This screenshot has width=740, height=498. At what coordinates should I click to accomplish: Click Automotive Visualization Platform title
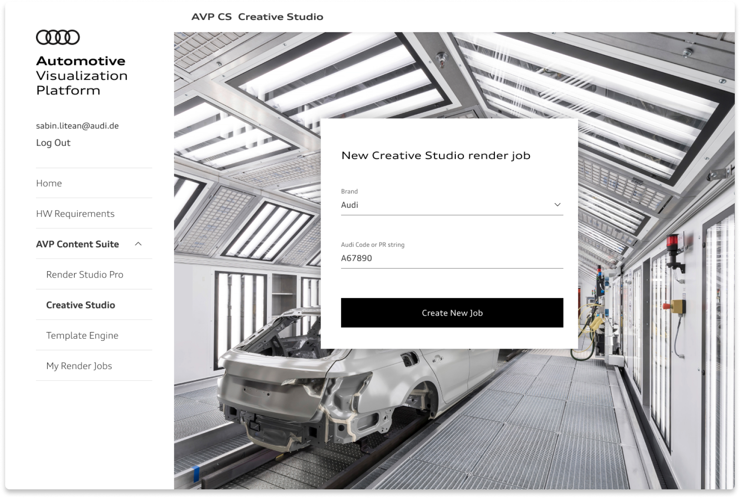(x=82, y=75)
